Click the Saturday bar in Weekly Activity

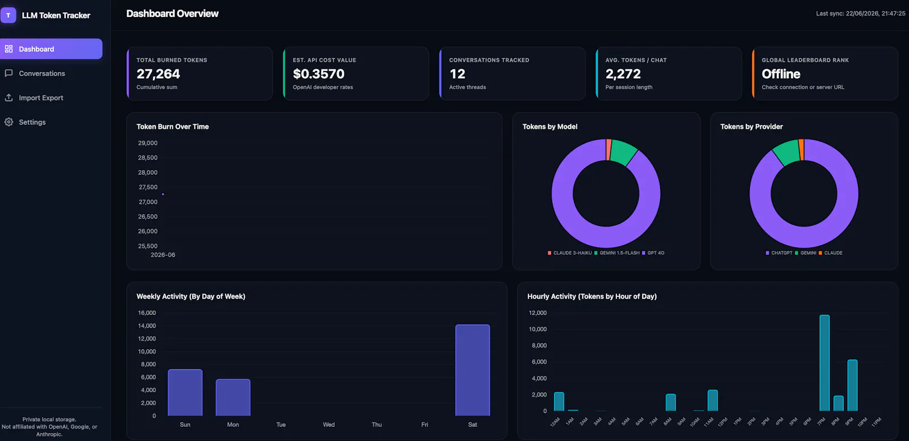coord(473,370)
